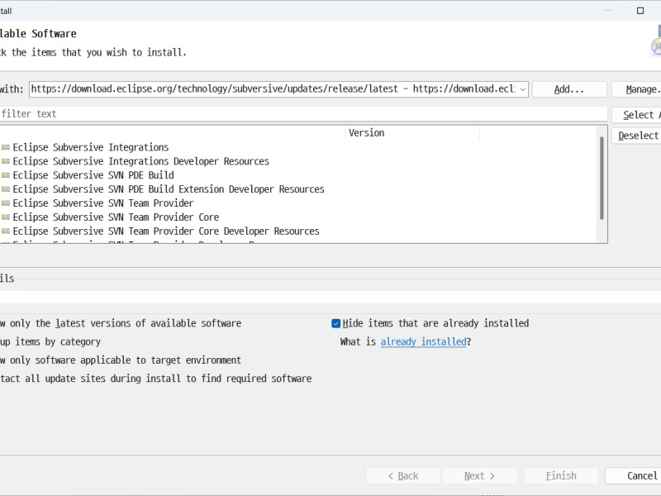
Task: Toggle the software applicable to target environment option
Action: click(x=121, y=360)
